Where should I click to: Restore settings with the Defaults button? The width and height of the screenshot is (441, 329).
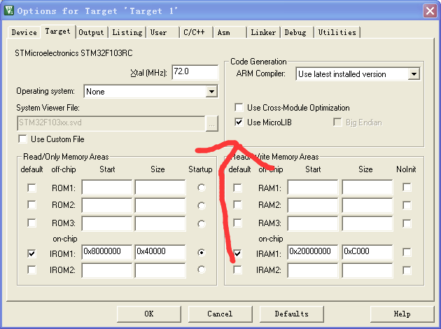point(292,314)
